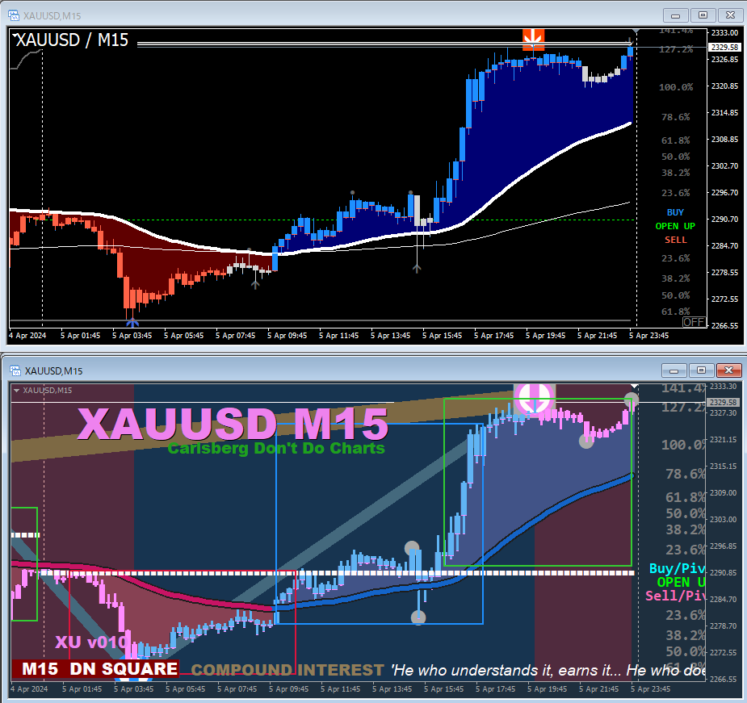The image size is (747, 703).
Task: Click the 2329.58 current price tag in top chart
Action: (724, 47)
